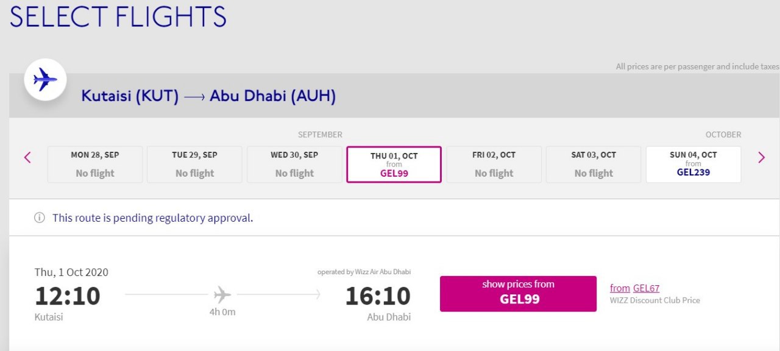Open the from GEL67 discount link
Image resolution: width=780 pixels, height=351 pixels.
(x=634, y=288)
